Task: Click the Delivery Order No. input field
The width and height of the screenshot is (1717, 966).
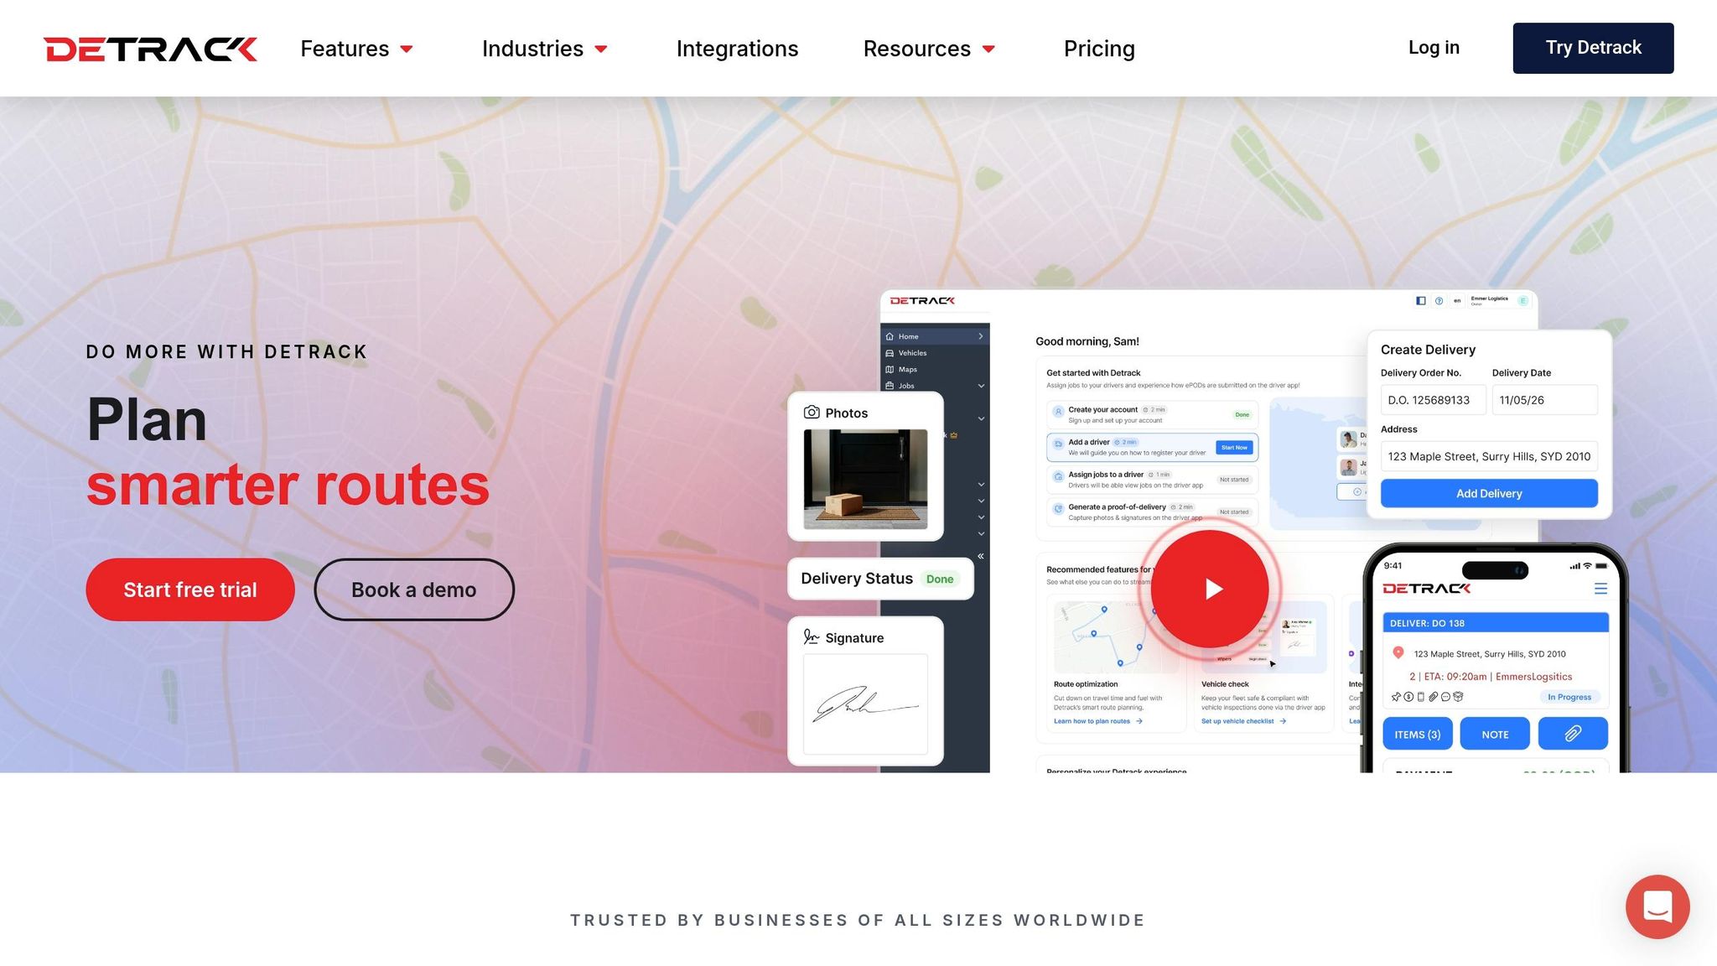Action: point(1433,400)
